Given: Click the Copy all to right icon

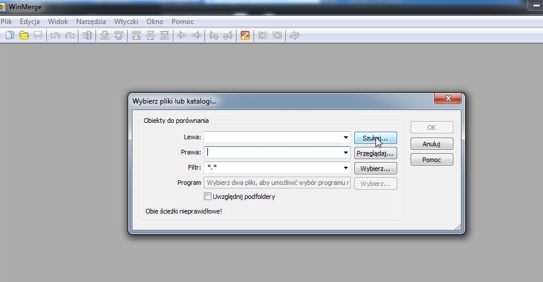Looking at the screenshot, I should [263, 35].
